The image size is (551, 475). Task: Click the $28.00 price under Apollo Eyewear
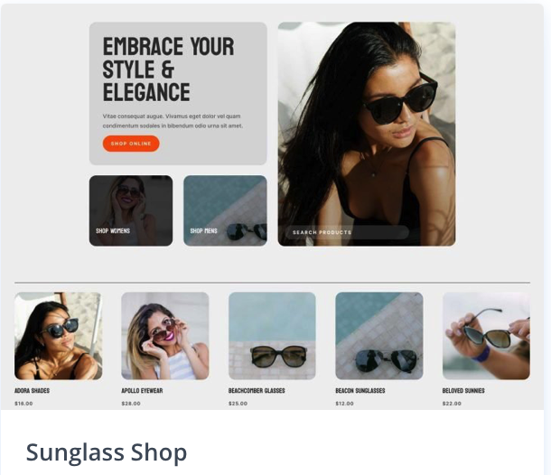click(131, 404)
